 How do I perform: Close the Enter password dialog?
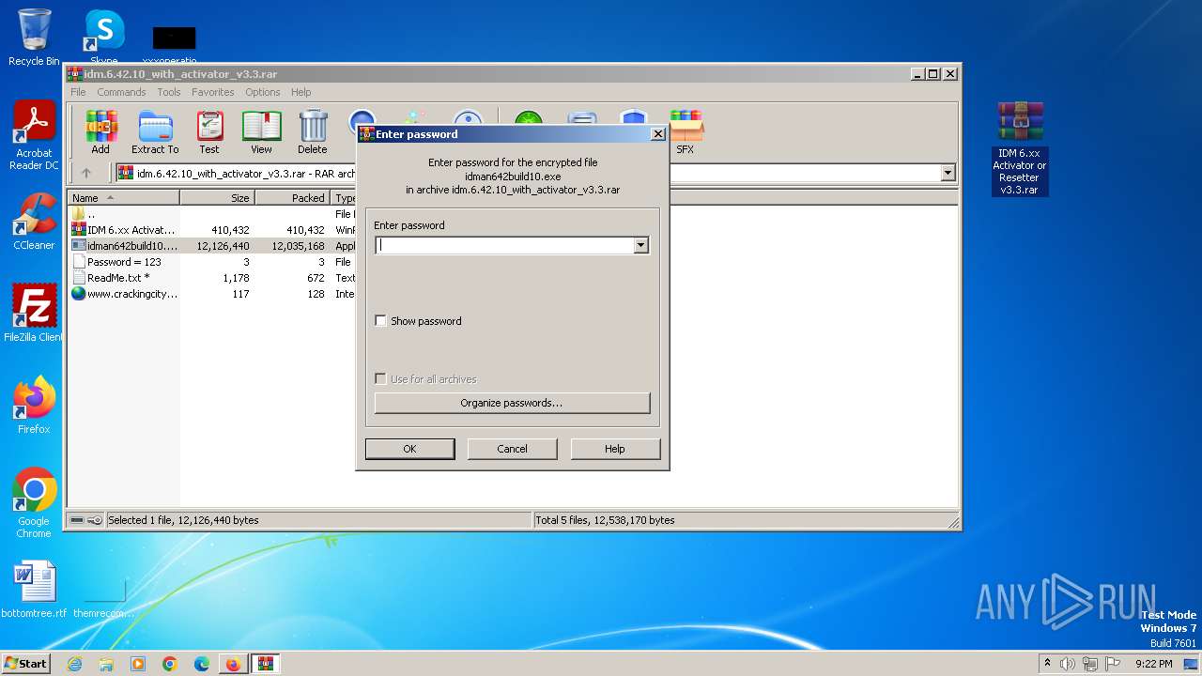tap(657, 134)
